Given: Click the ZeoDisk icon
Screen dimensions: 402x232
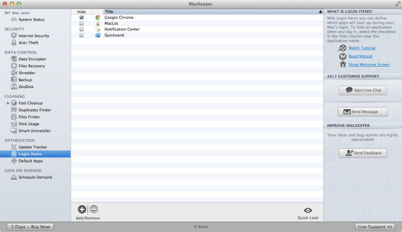Looking at the screenshot, I should click(x=14, y=87).
